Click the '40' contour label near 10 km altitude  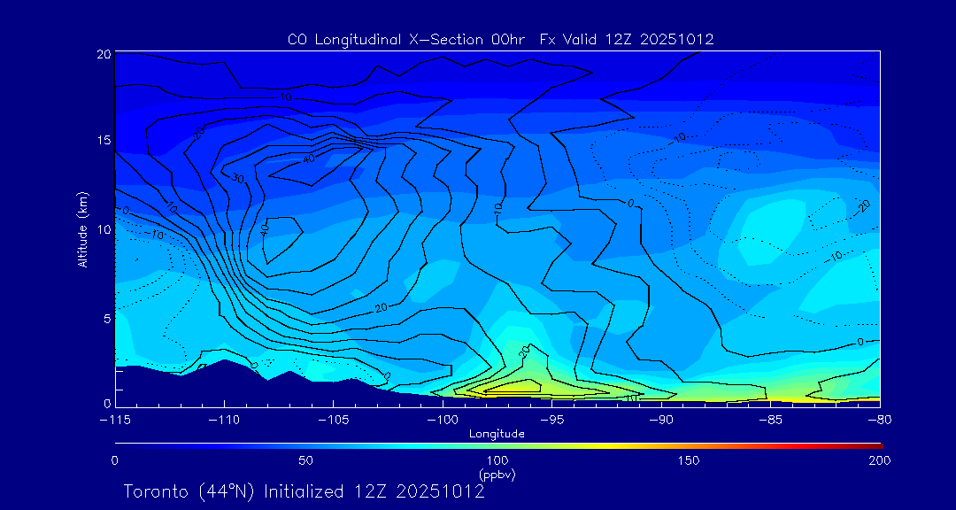point(265,229)
